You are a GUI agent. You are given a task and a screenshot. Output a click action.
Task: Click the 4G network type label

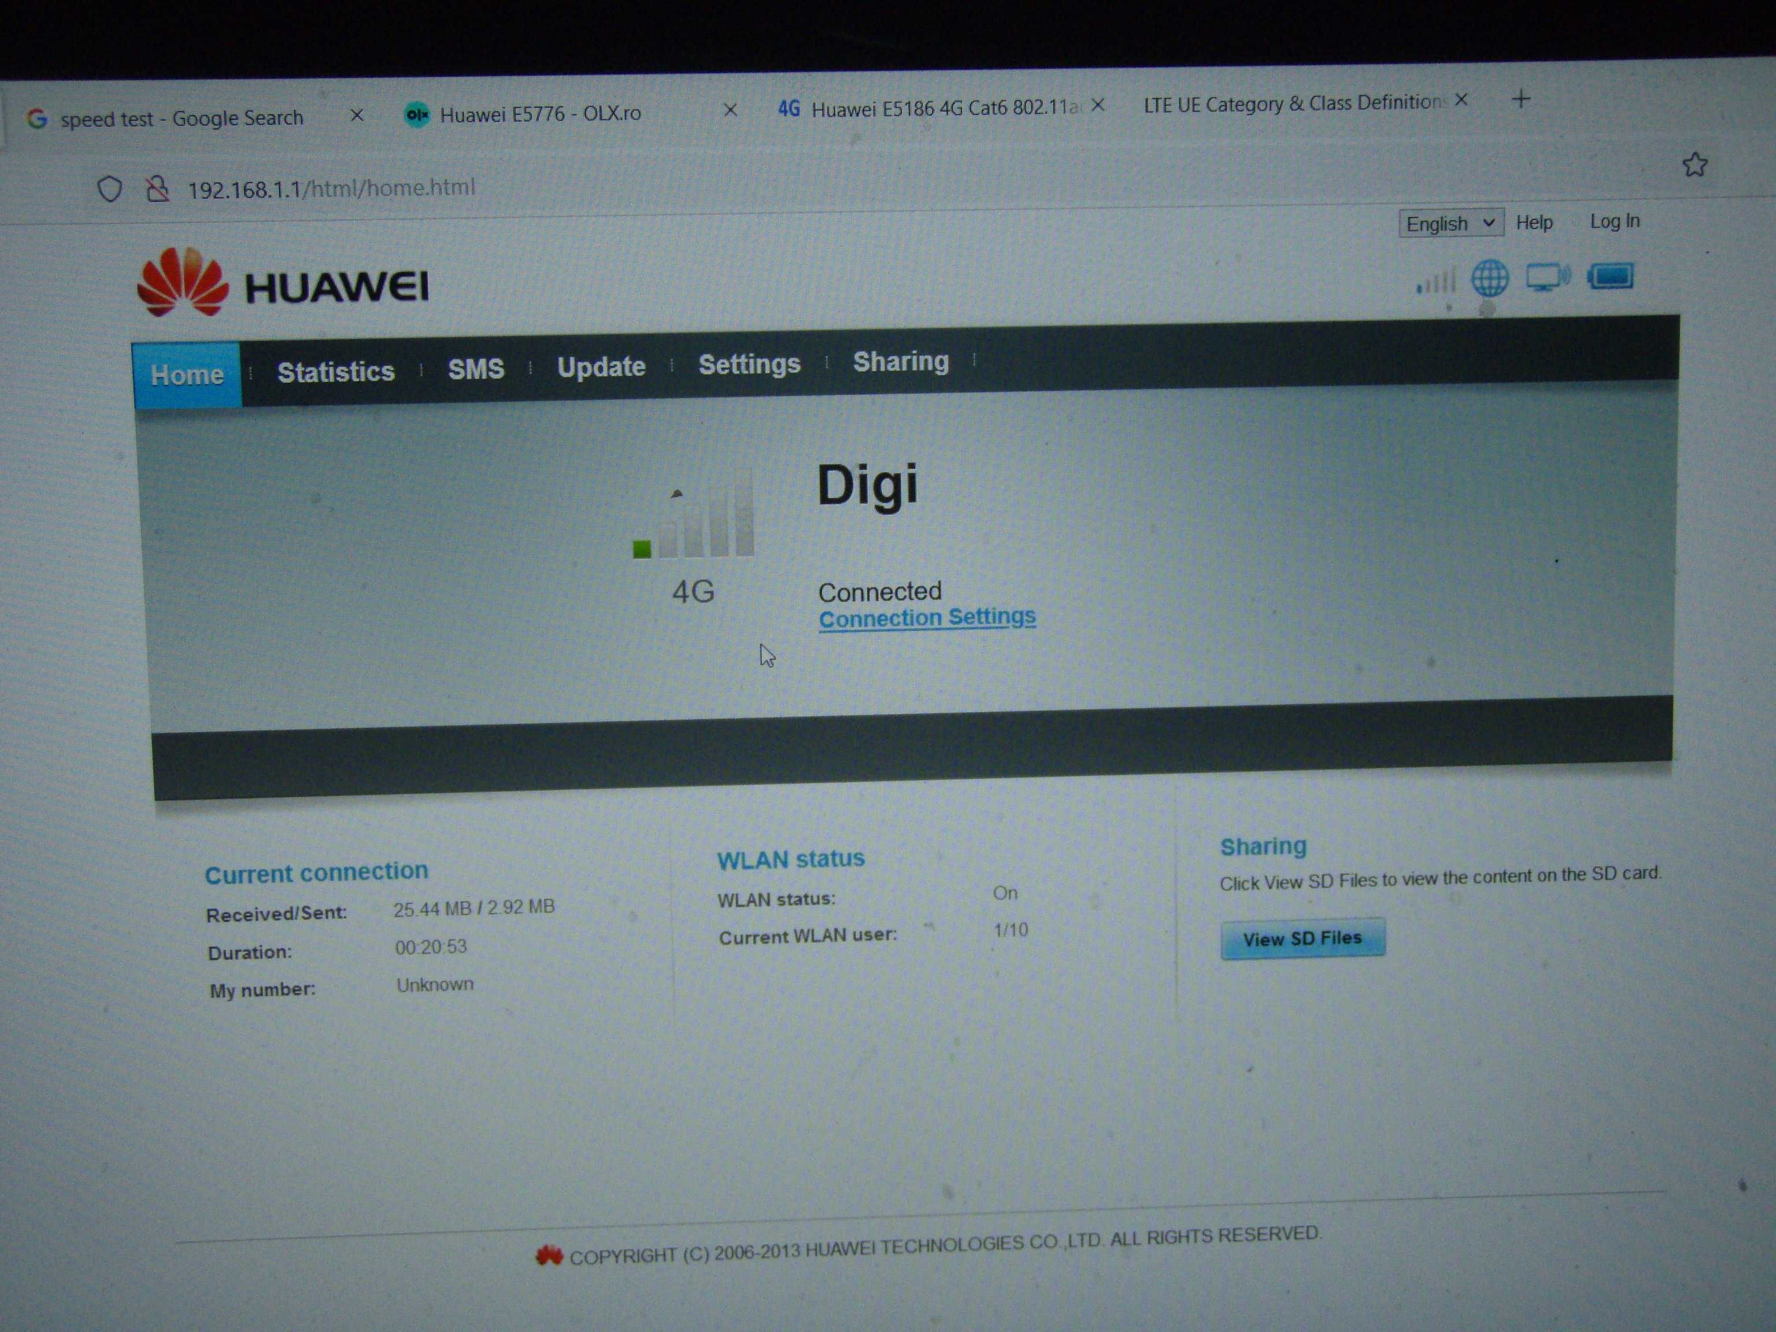coord(693,593)
